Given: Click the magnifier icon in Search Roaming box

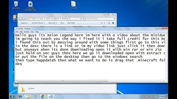Looking at the screenshot, I should pos(114,19).
